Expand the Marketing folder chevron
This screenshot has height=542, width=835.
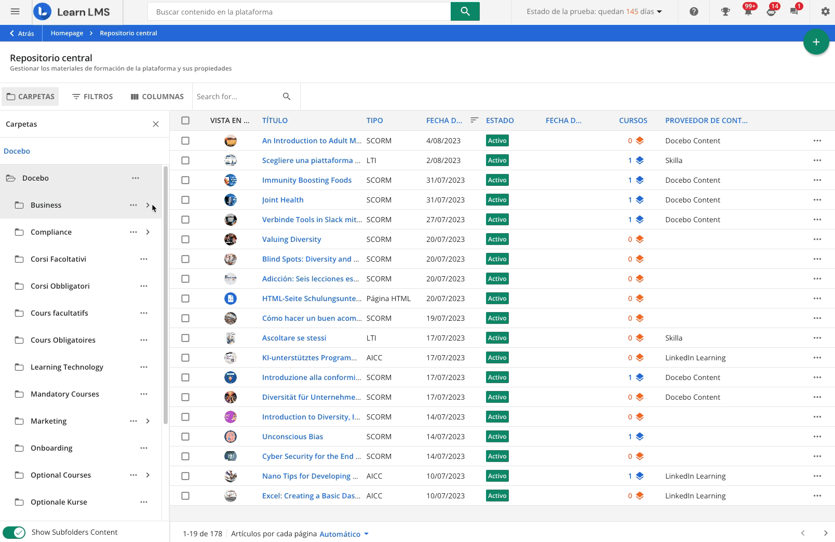click(x=148, y=421)
